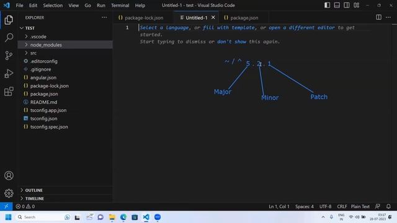Show hidden system tray icons chevron
This screenshot has height=223, width=397.
pyautogui.click(x=323, y=217)
